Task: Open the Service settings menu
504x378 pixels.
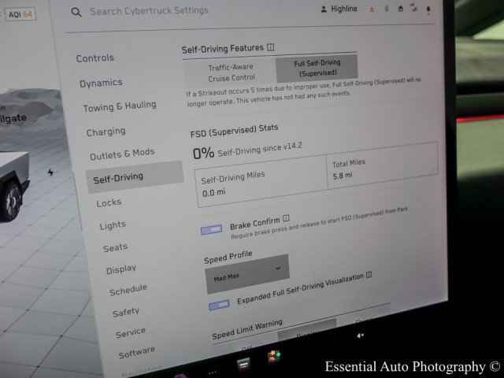Action: [x=131, y=333]
